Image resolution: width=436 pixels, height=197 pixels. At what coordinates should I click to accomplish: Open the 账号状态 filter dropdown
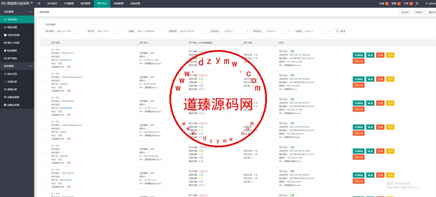(277, 31)
